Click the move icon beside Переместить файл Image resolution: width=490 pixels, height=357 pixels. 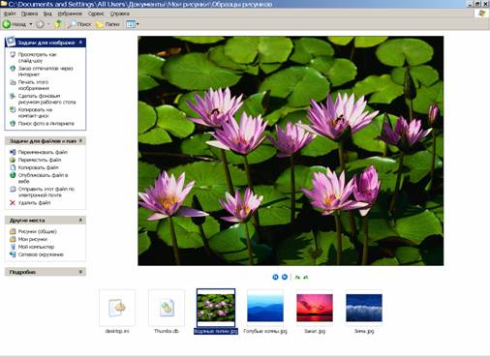pos(13,160)
